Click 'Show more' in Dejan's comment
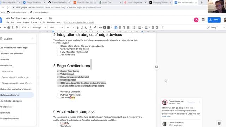 [x=166, y=116]
